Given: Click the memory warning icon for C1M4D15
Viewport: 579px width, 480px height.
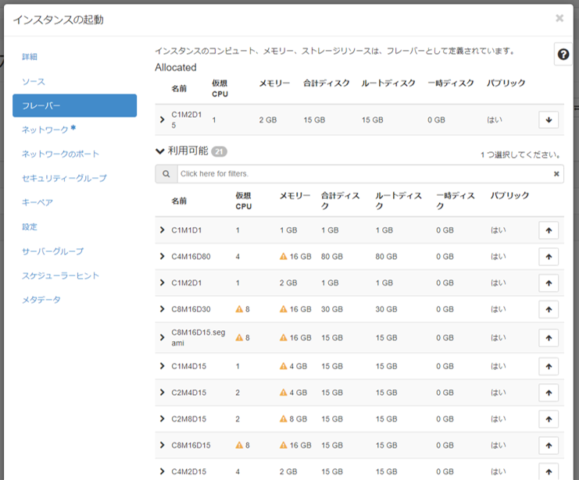Looking at the screenshot, I should point(283,366).
